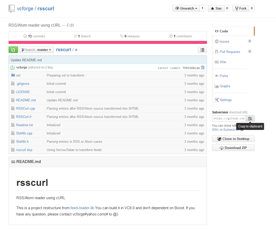Viewport: 276px width, 229px height.
Task: Open the Unwatch dropdown
Action: point(186,8)
